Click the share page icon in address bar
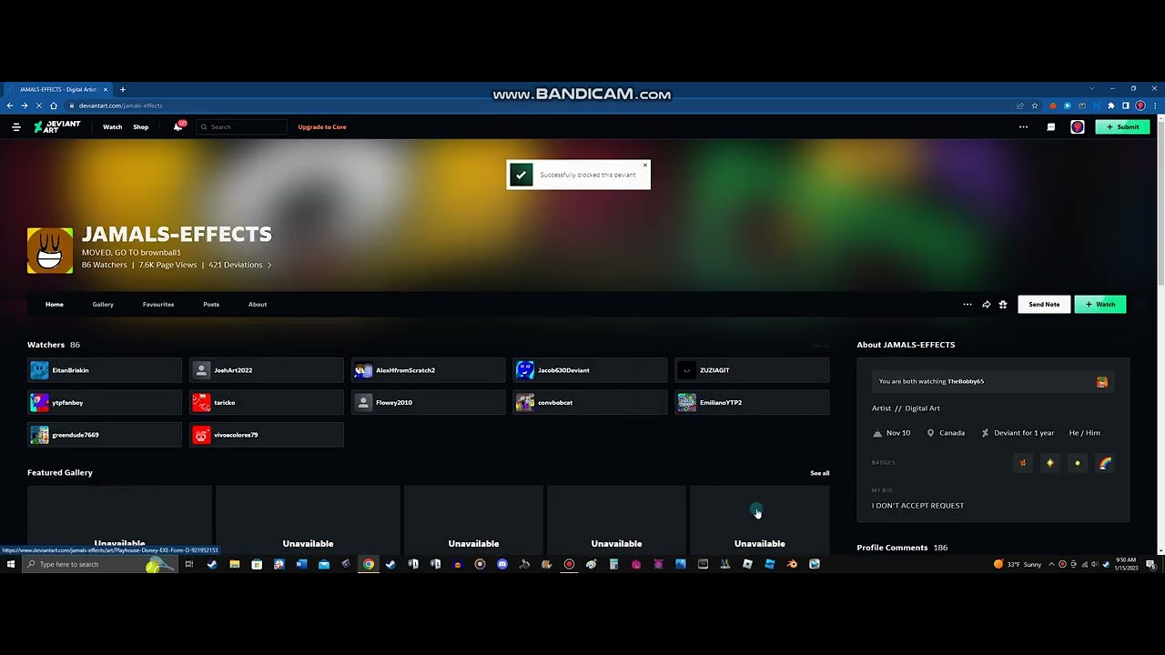Screen dimensions: 1165x655 [1020, 106]
